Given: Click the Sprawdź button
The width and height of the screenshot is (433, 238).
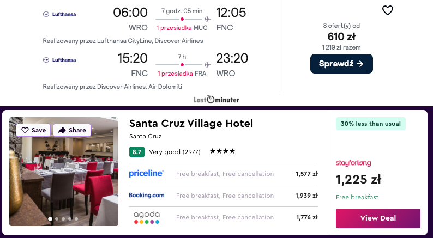Looking at the screenshot, I should click(x=341, y=64).
